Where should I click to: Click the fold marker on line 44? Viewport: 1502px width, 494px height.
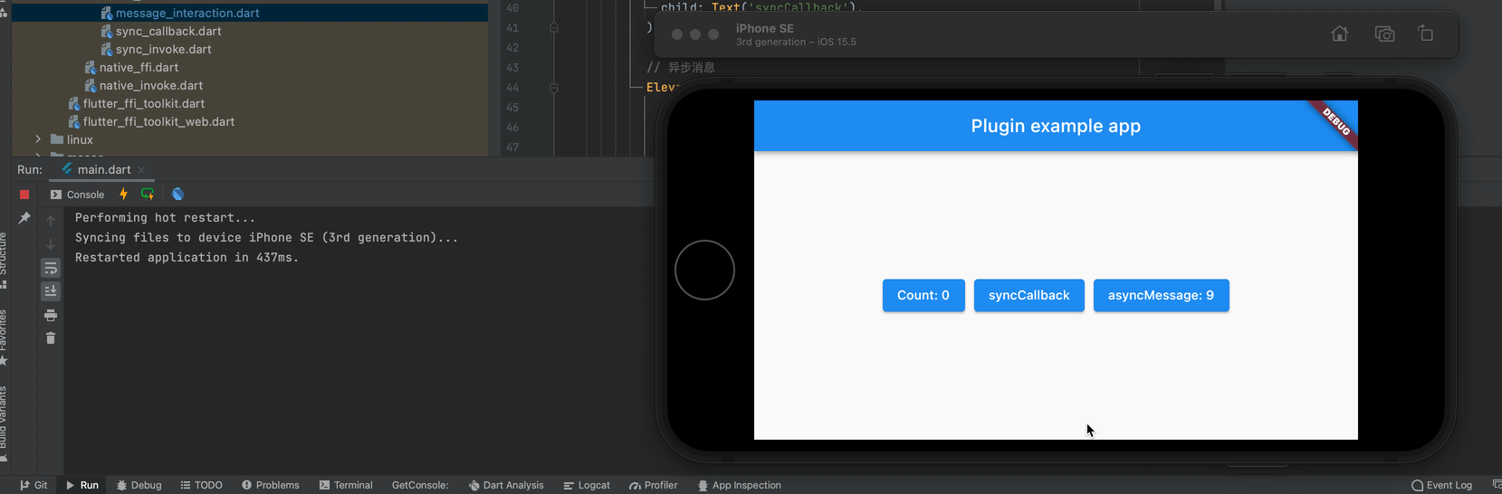[554, 87]
